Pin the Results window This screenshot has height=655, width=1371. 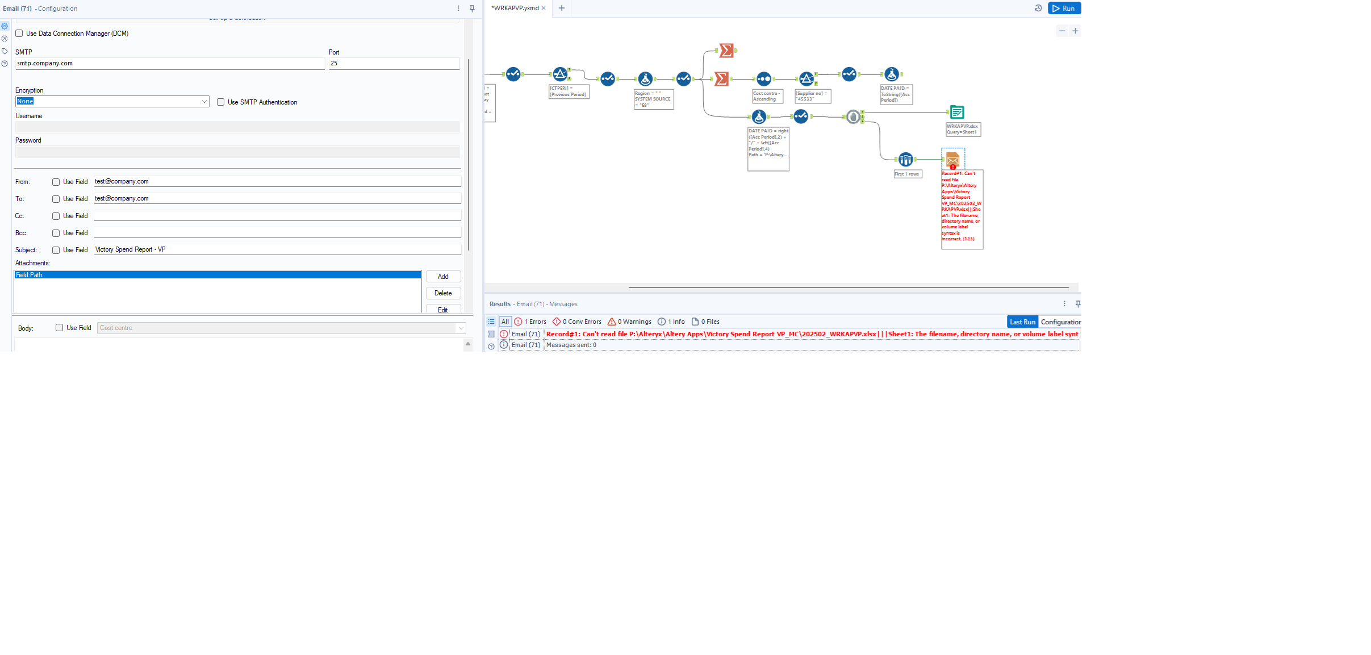tap(1077, 304)
